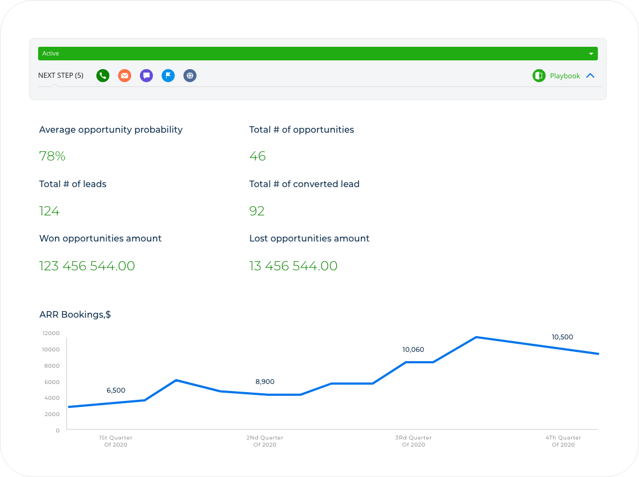639x477 pixels.
Task: Collapse the Playbook panel with the chevron
Action: (591, 76)
